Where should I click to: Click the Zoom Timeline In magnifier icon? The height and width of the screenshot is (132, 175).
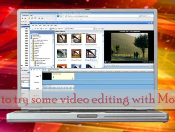point(37,70)
